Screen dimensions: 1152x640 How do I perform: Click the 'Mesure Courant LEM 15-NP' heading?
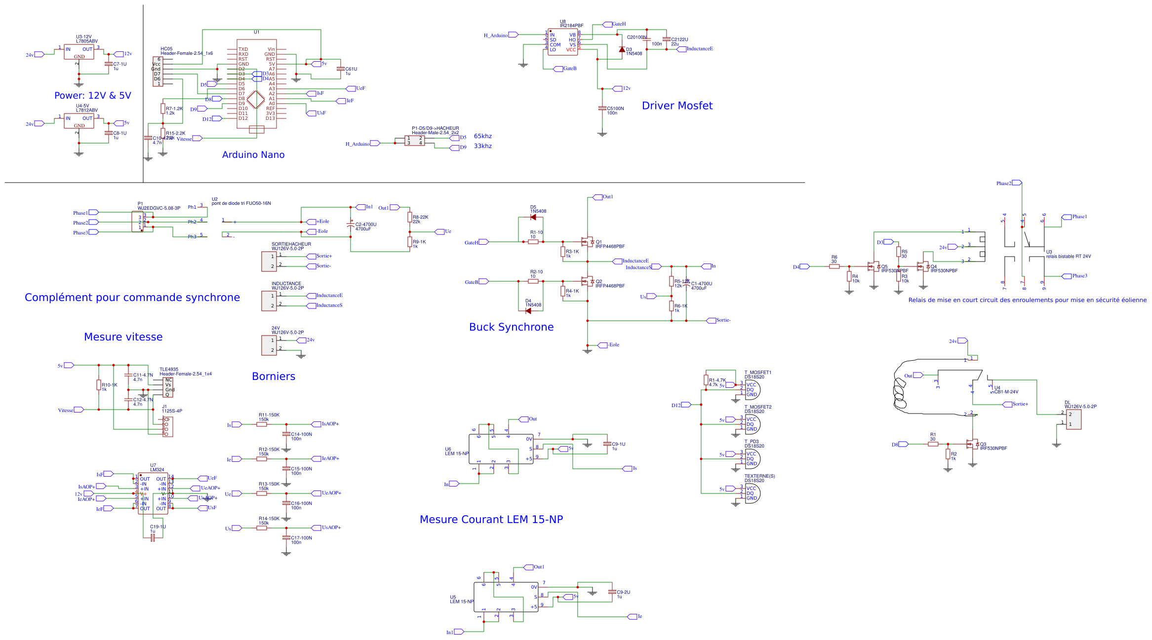click(x=491, y=520)
